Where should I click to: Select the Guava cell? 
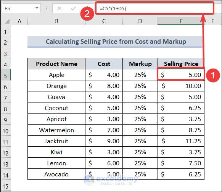56,97
